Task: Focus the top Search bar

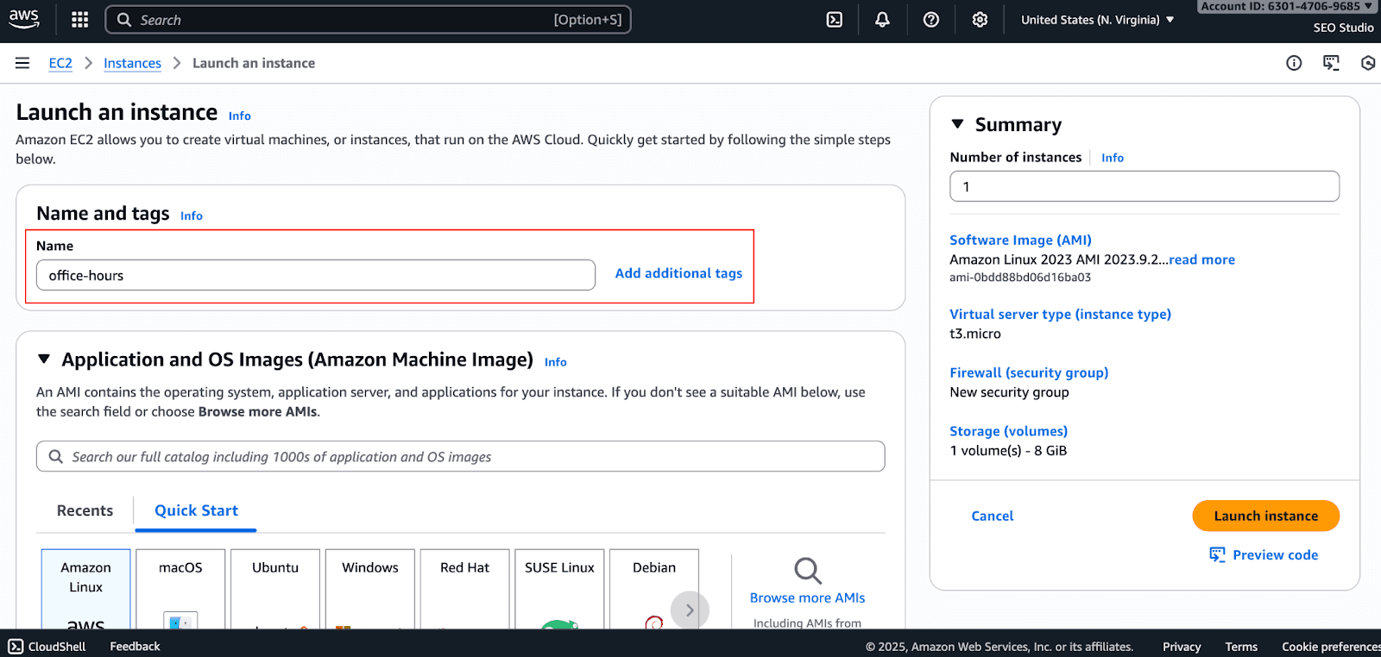Action: [369, 20]
